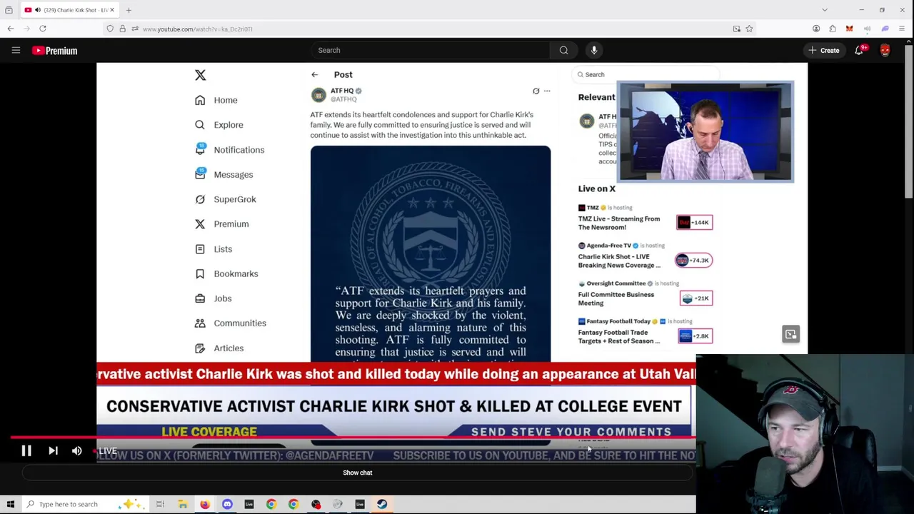914x514 pixels.
Task: Open the Windows Start menu
Action: (x=10, y=504)
